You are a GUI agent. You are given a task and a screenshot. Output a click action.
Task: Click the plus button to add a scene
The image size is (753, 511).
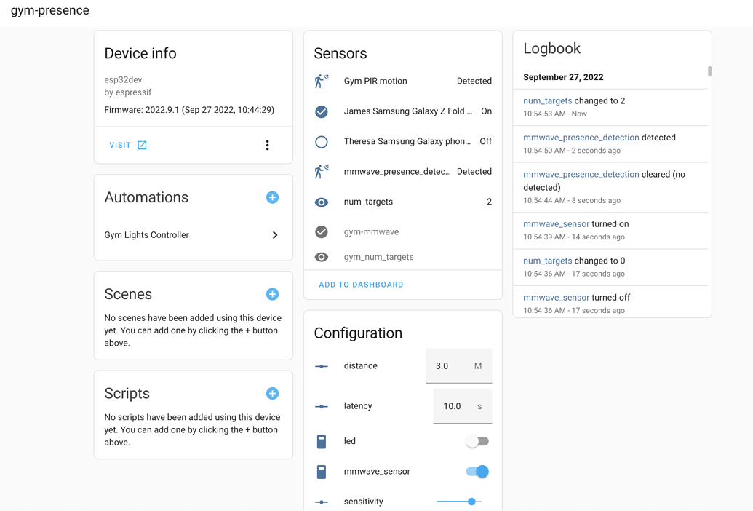click(x=272, y=294)
